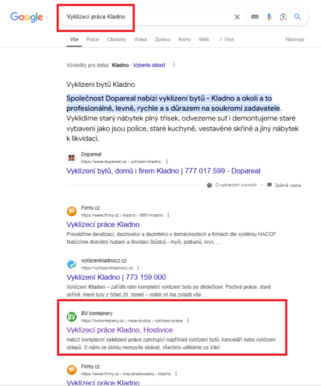The height and width of the screenshot is (386, 321).
Task: Click the Vyberte oblast link
Action: (x=149, y=65)
